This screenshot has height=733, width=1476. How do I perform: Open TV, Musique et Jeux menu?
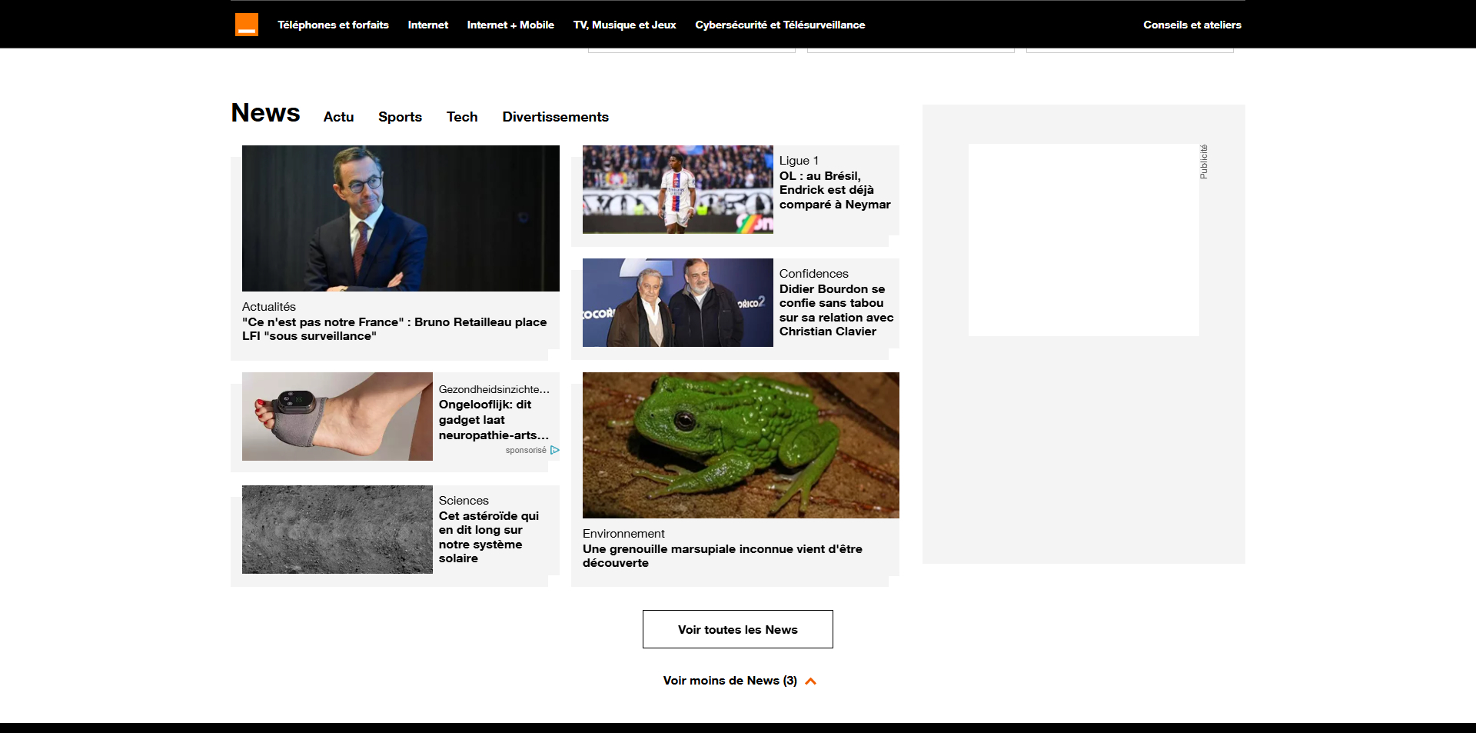pyautogui.click(x=625, y=25)
